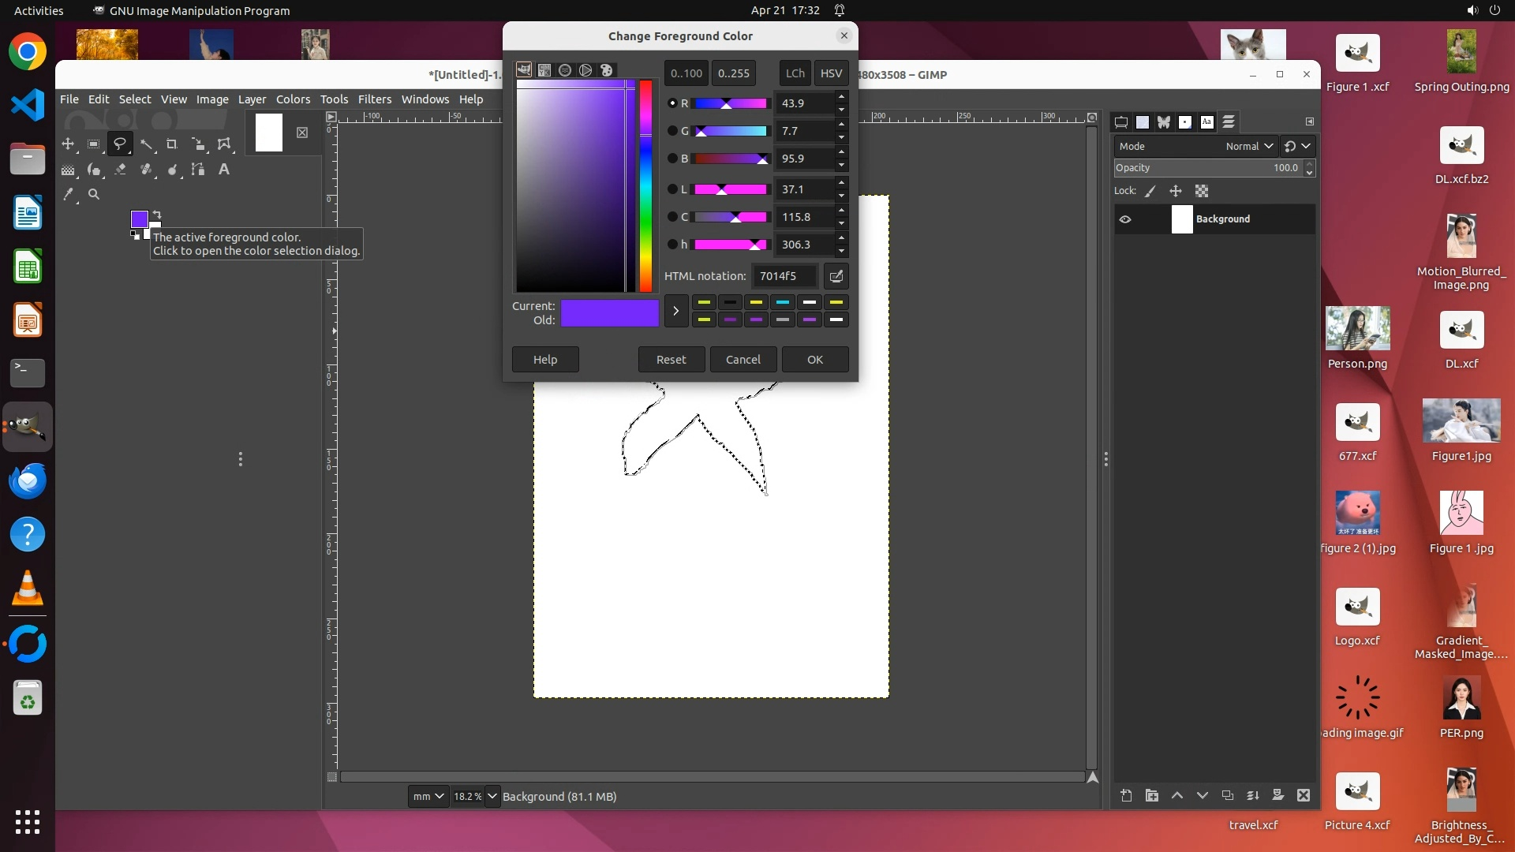Hide the Background layer with eye icon
1515x852 pixels.
1125,219
